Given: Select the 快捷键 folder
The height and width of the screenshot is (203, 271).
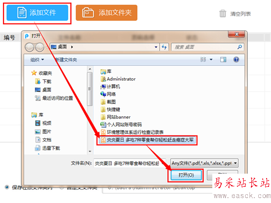Looking at the screenshot, I should (110, 110).
